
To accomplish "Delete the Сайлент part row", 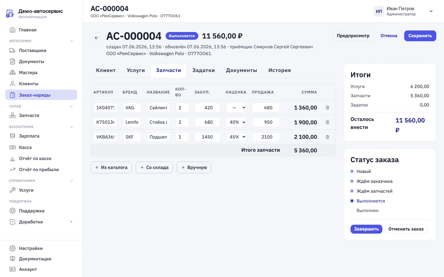I will point(327,108).
